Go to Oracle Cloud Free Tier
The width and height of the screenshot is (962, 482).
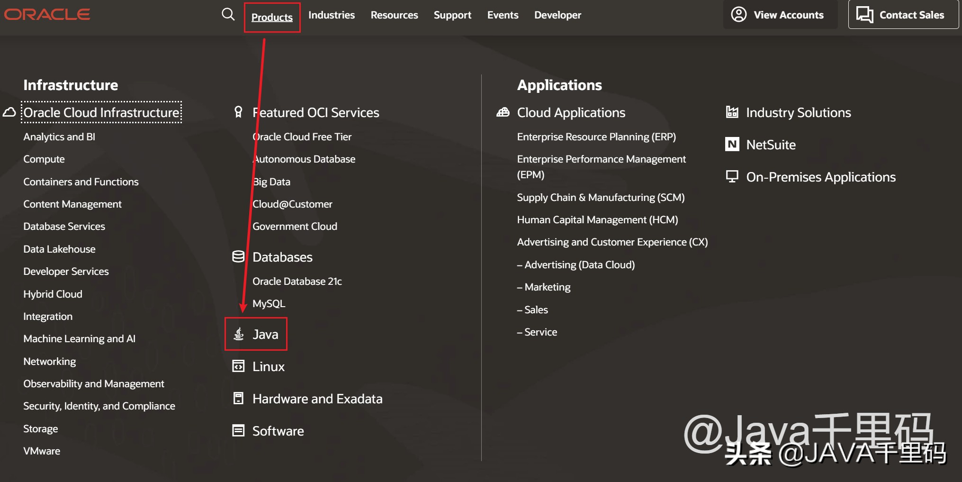(302, 137)
